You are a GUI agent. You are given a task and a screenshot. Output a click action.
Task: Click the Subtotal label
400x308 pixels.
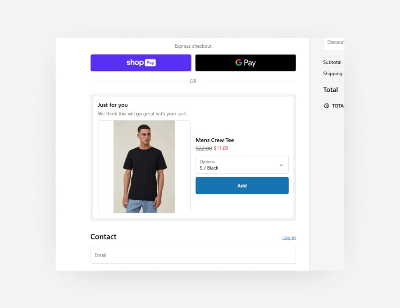pyautogui.click(x=332, y=62)
